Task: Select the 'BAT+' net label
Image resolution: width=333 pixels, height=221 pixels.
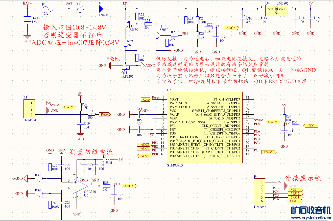Action: tap(27, 4)
